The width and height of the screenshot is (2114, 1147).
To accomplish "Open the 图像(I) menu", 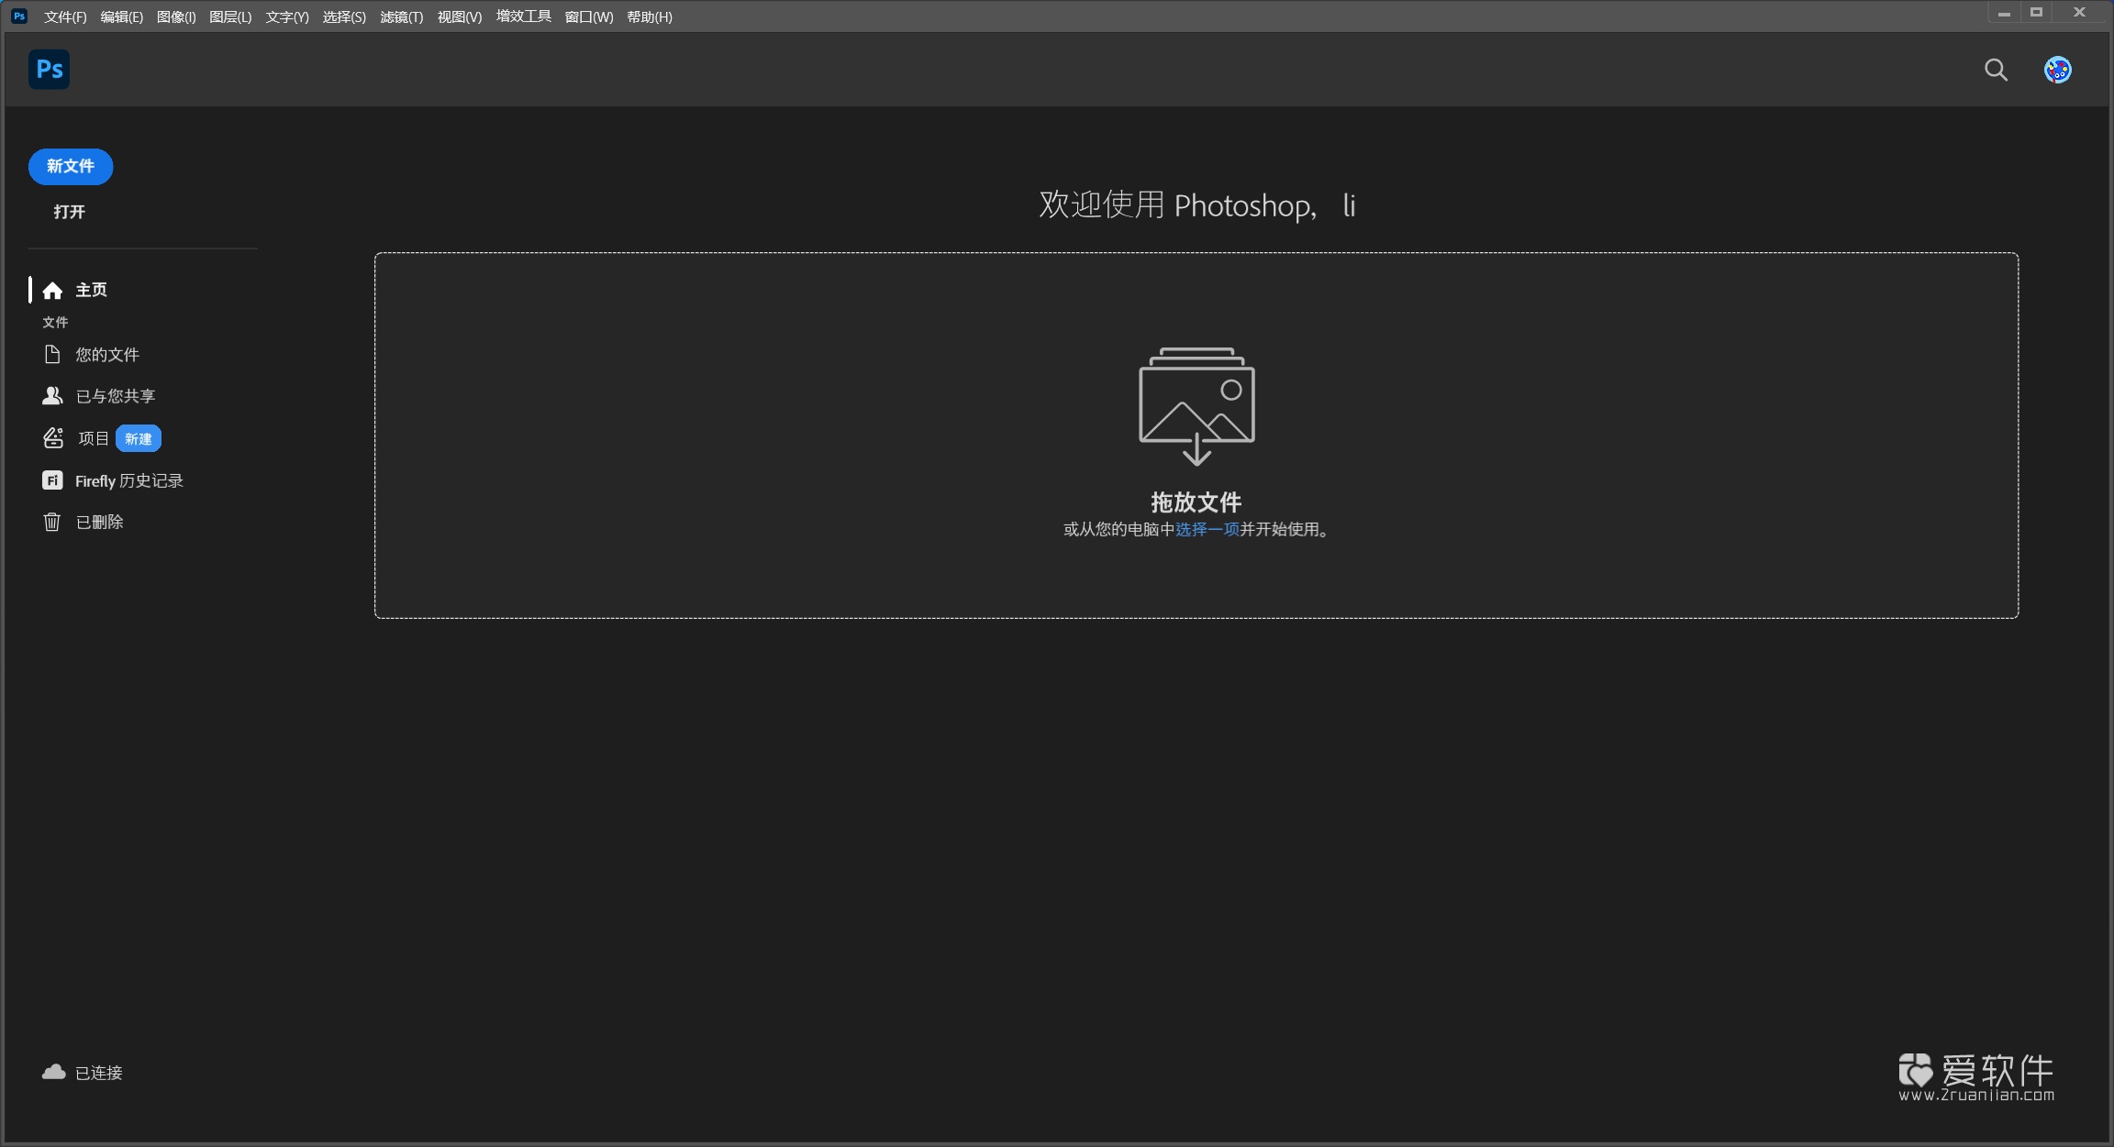I will [x=176, y=17].
